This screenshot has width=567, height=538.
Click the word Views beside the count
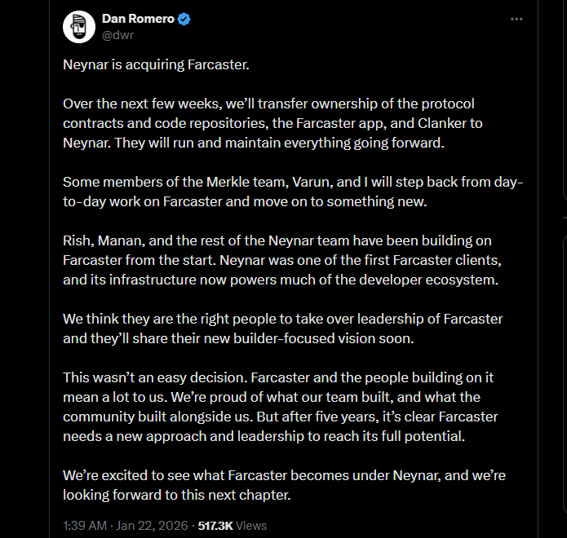click(x=251, y=526)
